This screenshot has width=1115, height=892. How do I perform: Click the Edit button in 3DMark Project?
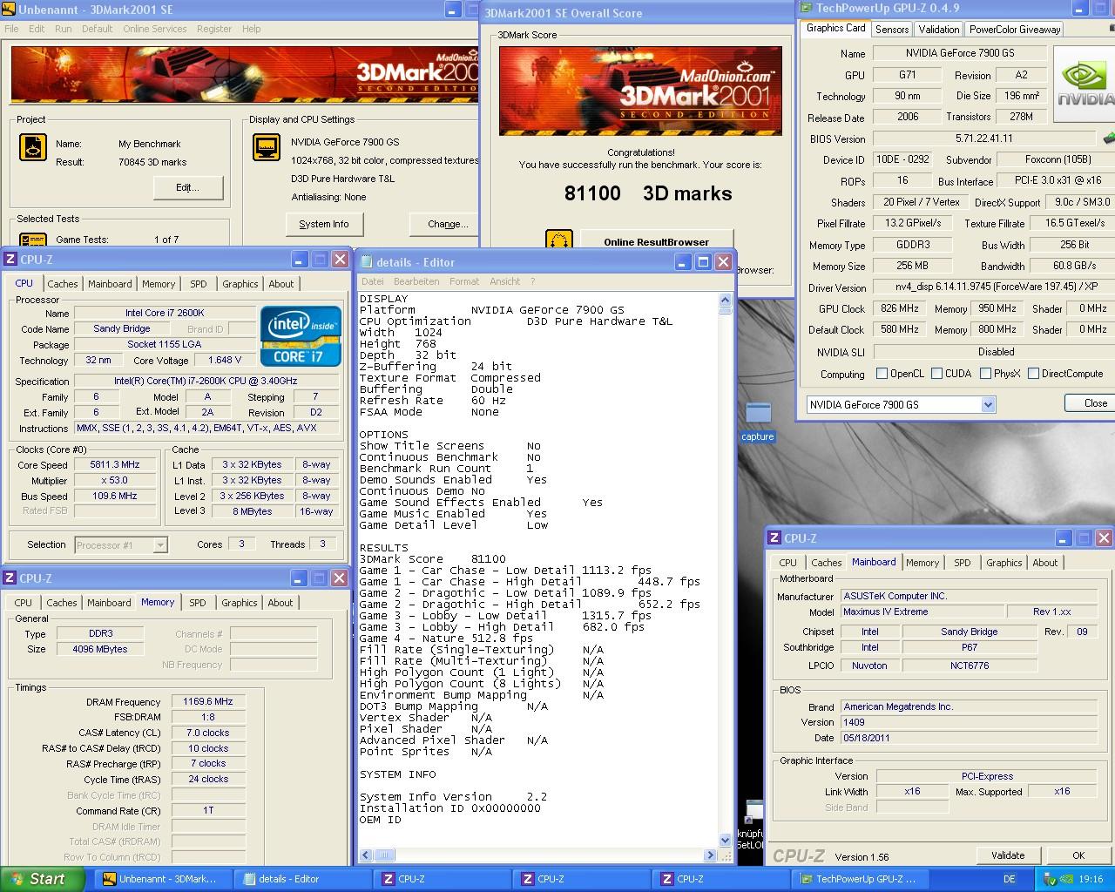coord(188,187)
